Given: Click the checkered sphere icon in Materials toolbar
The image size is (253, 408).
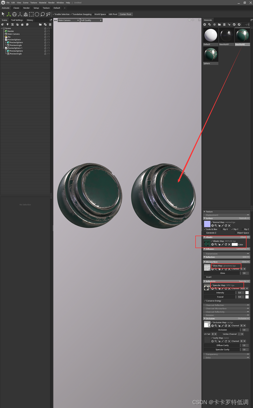Looking at the screenshot, I should point(214,25).
